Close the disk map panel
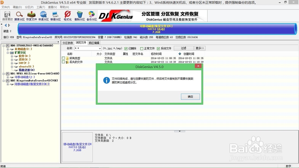 (x=1, y=25)
